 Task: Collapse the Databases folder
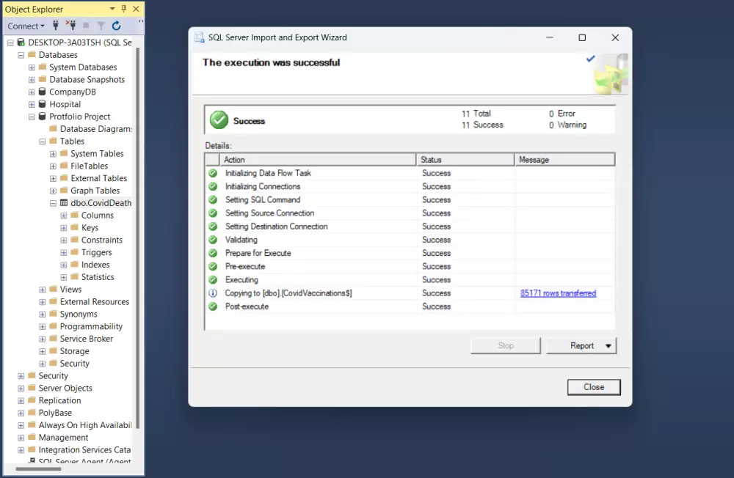[x=21, y=55]
